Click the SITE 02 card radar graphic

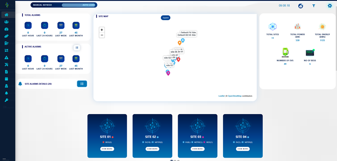tap(153, 126)
